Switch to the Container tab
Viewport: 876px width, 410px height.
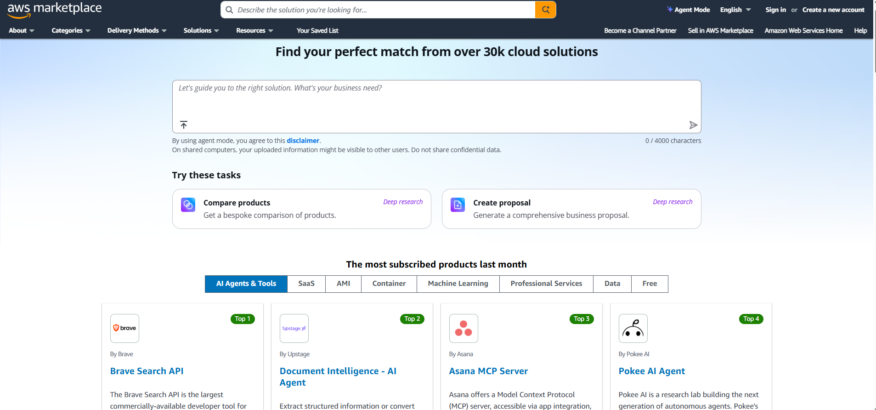point(389,284)
